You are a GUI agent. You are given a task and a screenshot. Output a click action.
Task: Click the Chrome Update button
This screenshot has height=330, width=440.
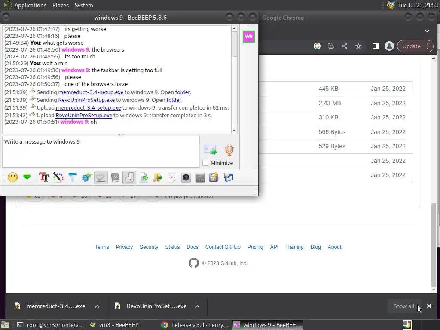(411, 46)
